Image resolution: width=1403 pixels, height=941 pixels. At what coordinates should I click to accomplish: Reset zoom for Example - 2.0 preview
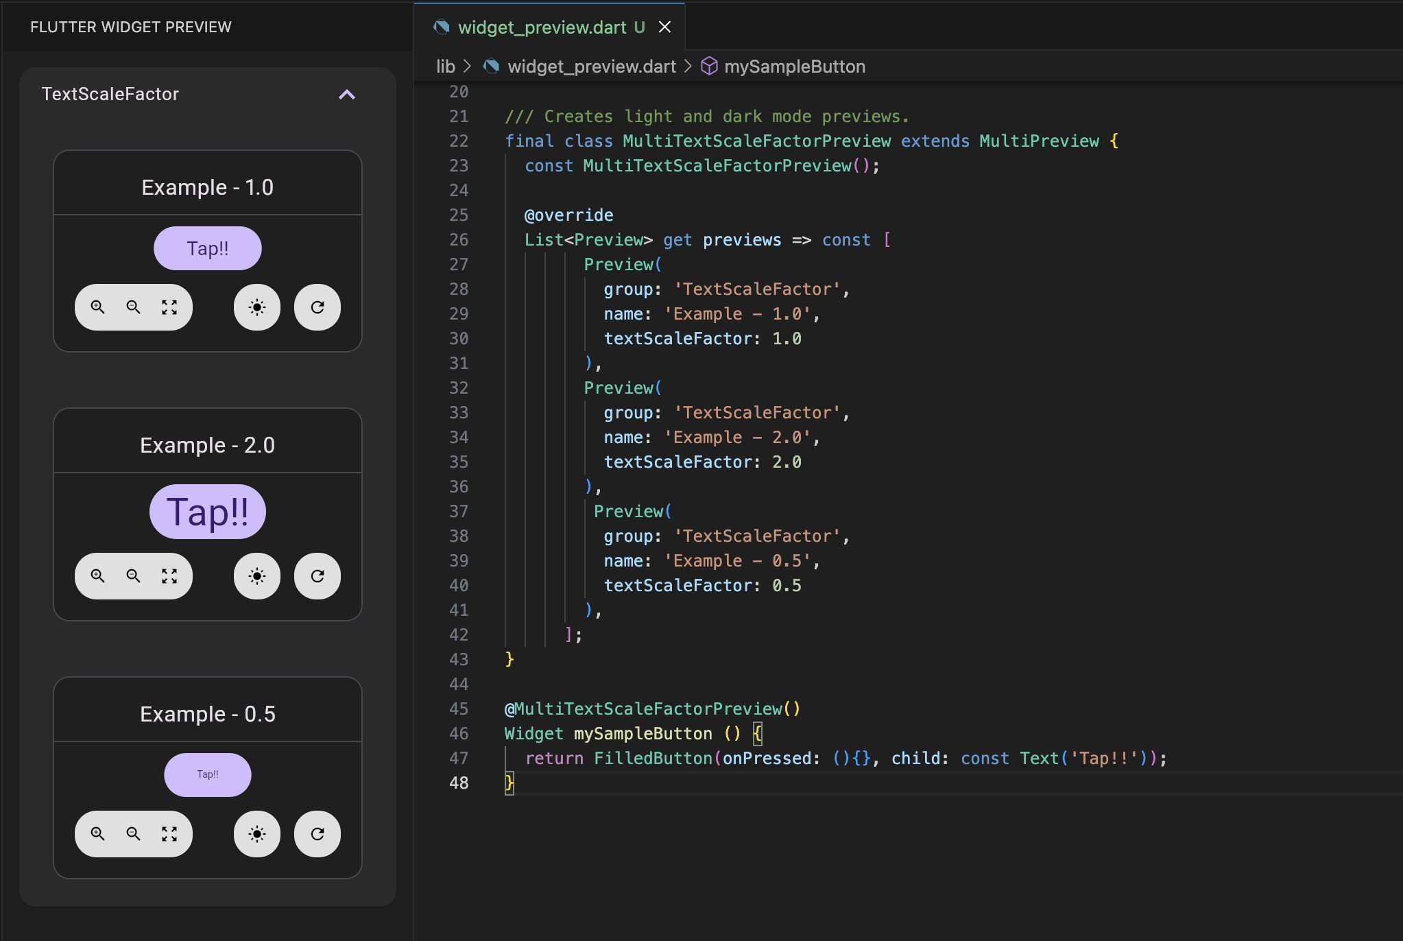pos(169,576)
